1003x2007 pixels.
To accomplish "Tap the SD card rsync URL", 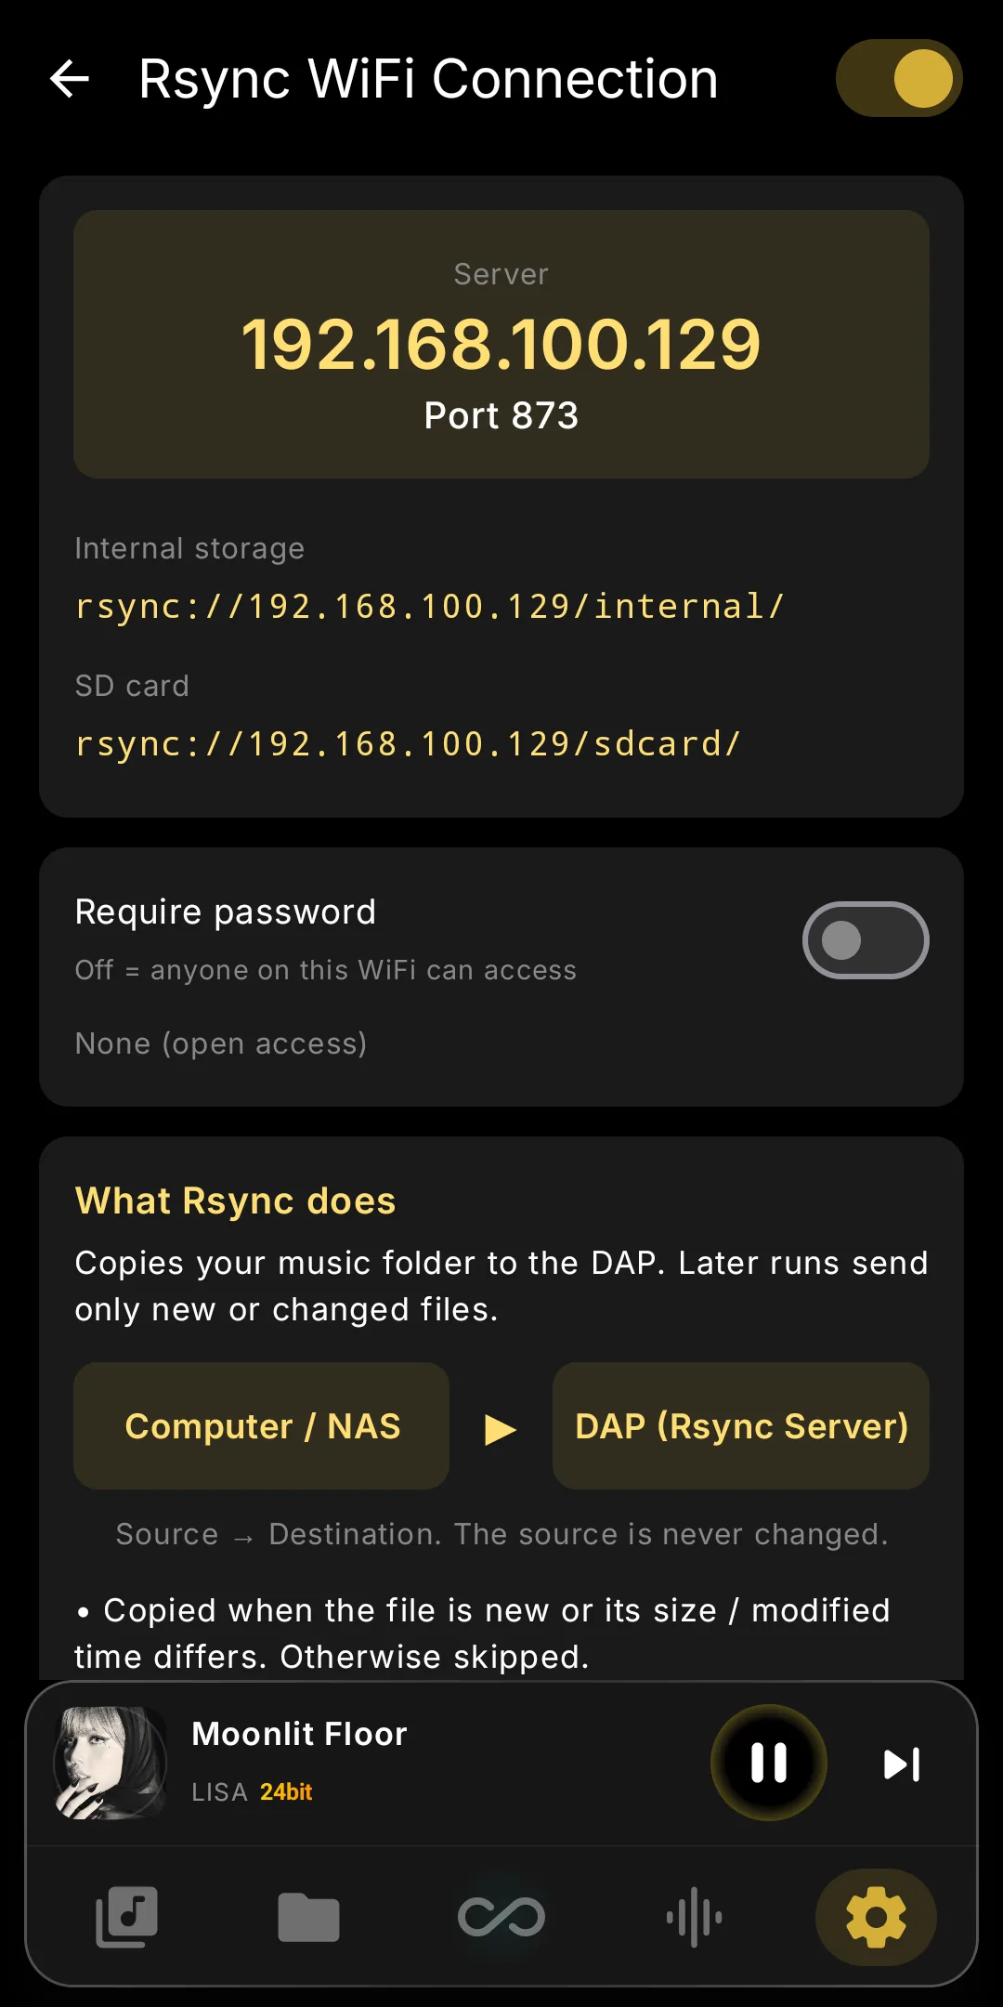I will coord(408,743).
